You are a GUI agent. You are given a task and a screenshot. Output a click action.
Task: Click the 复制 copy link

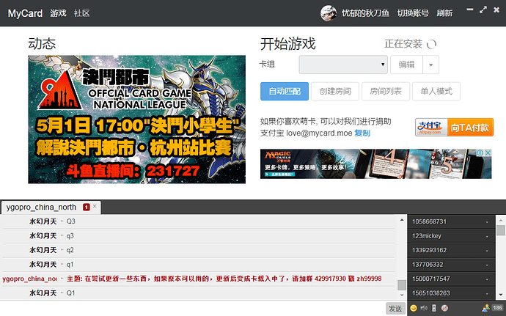362,133
